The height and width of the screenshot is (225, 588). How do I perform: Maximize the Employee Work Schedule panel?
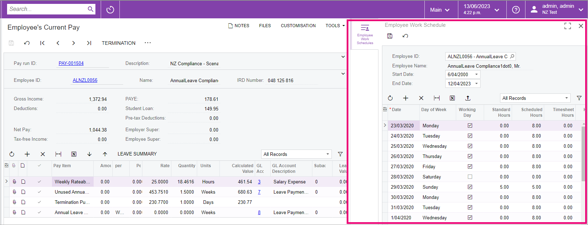568,26
